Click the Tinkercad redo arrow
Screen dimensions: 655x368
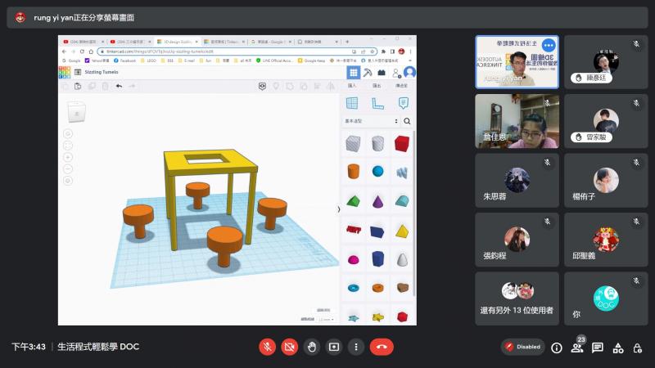coord(132,87)
